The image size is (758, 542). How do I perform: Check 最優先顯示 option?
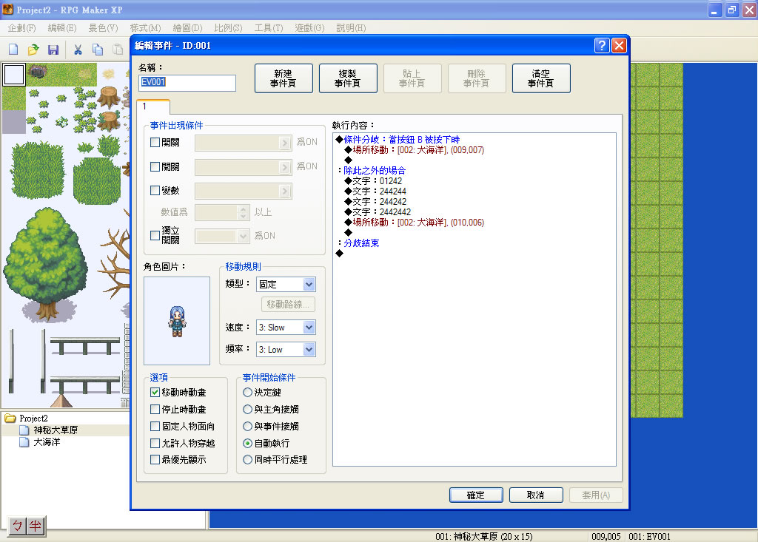coord(155,459)
